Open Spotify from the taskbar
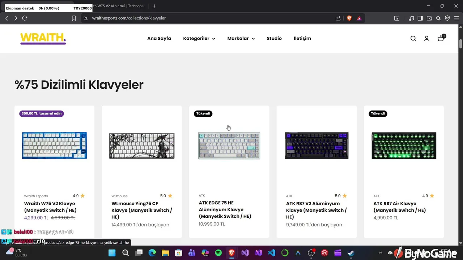The image size is (463, 260). point(218,253)
